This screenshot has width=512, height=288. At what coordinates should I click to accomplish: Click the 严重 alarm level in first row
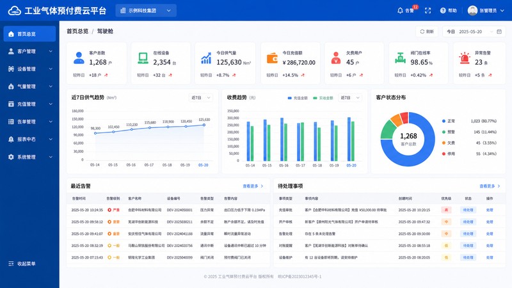[114, 210]
